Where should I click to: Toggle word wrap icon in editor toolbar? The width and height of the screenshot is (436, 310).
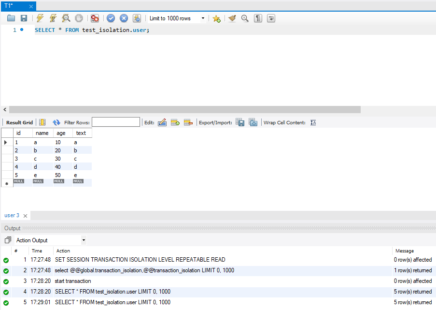tap(271, 18)
